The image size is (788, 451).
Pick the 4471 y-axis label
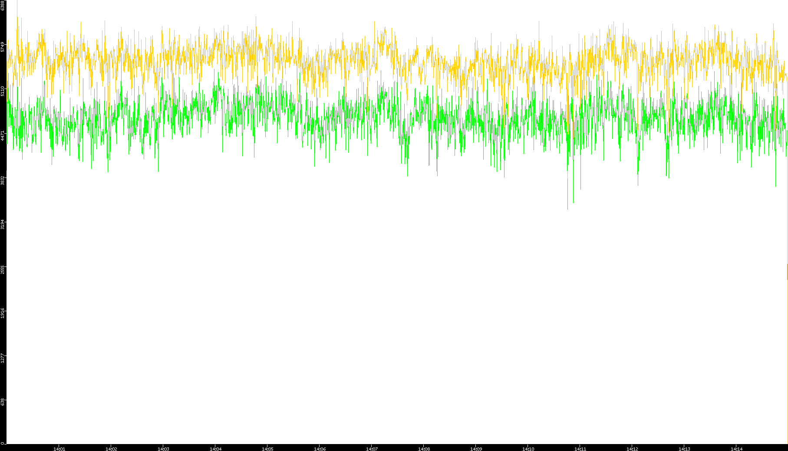(3, 135)
